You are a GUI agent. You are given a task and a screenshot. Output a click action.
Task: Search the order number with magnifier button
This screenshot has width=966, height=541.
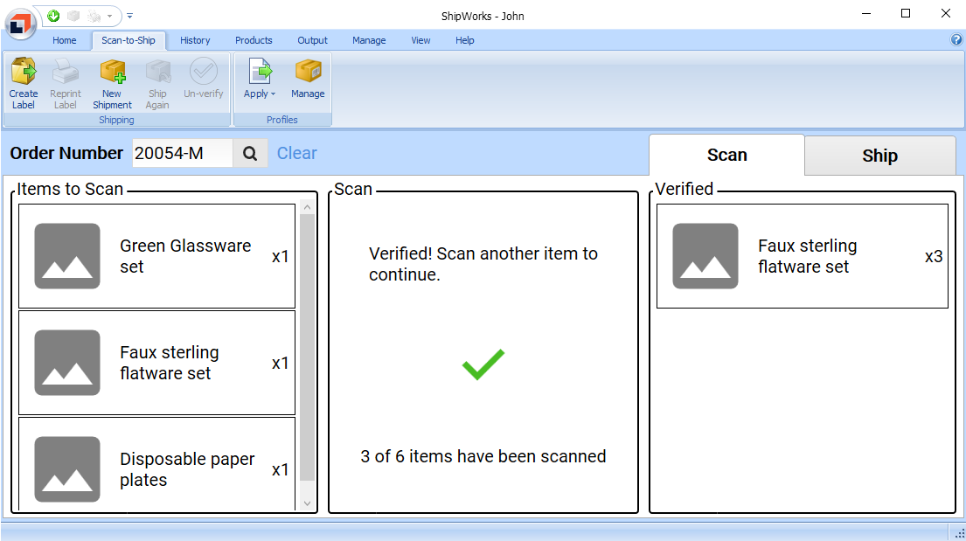(250, 153)
